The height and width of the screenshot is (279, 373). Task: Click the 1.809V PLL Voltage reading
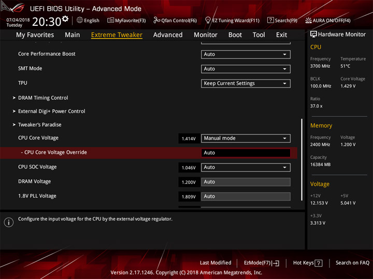point(189,197)
